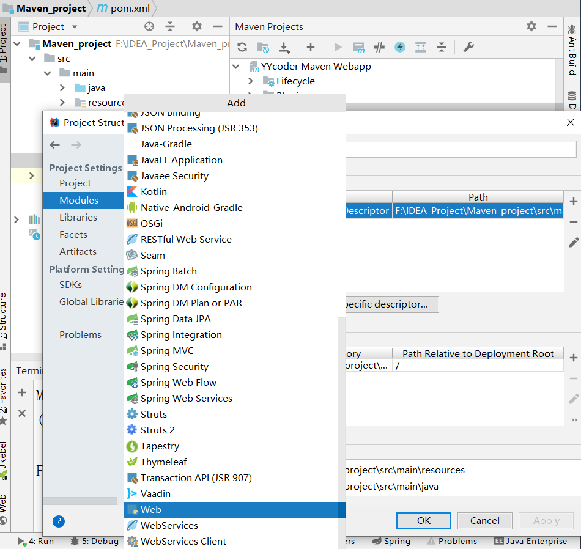Select Struts 2 in Add list
Screen dimensions: 581x549
tap(231, 430)
